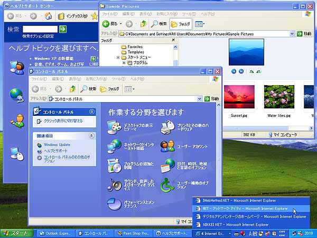Open Accessibility Options wheelchair icon

pos(167,185)
